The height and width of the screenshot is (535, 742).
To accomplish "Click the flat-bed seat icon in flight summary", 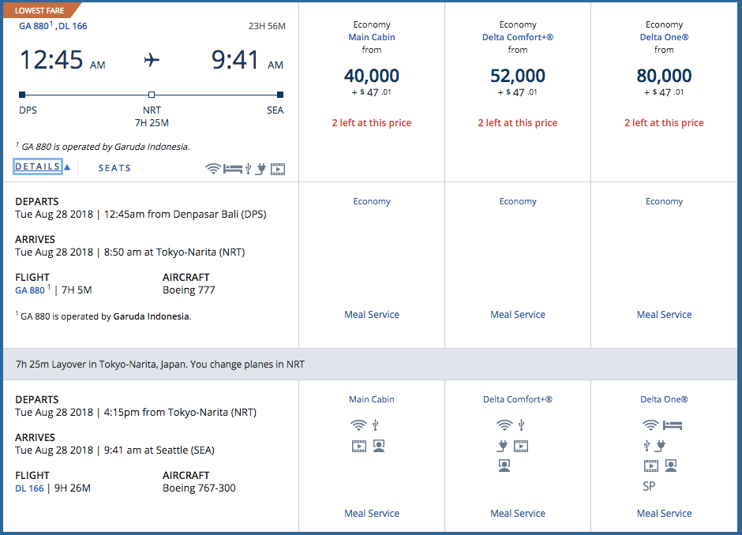I will pos(232,168).
